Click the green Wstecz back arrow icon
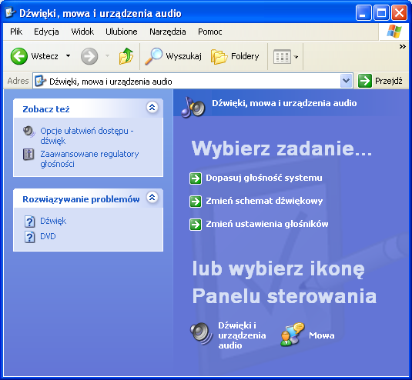Image resolution: width=412 pixels, height=380 pixels. coord(19,56)
